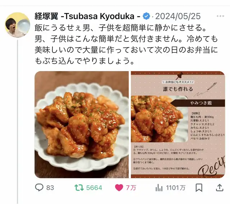Open the reply comment icon
230x204 pixels.
pyautogui.click(x=39, y=187)
